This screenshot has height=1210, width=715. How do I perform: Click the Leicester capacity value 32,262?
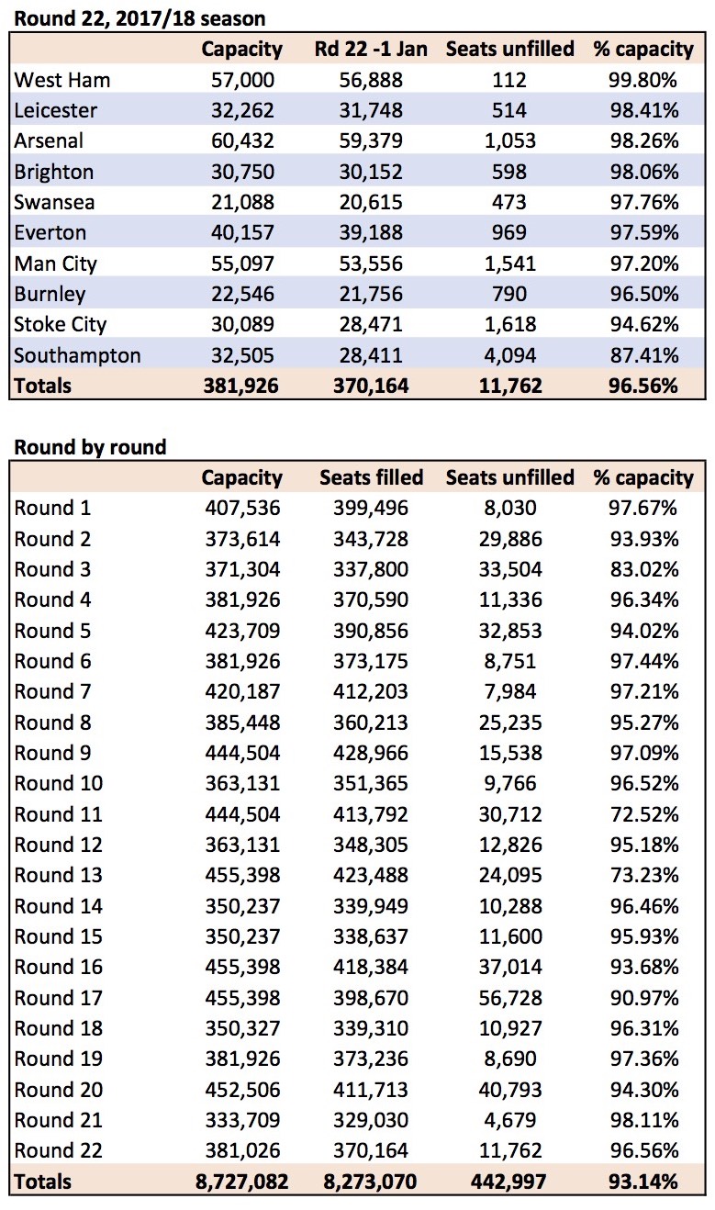(x=242, y=110)
